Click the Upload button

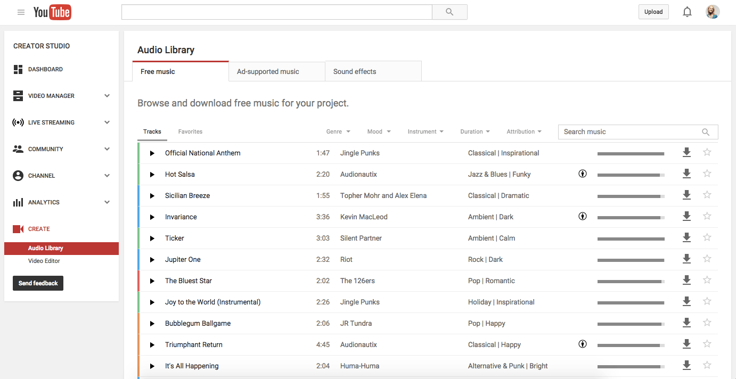(x=653, y=12)
